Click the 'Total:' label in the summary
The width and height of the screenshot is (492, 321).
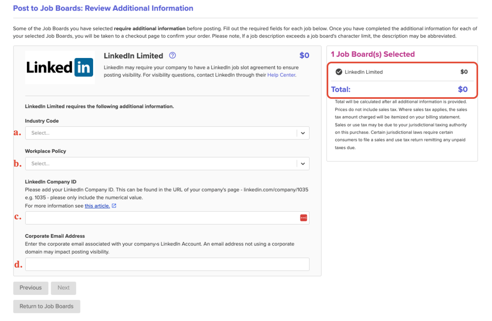coord(341,89)
